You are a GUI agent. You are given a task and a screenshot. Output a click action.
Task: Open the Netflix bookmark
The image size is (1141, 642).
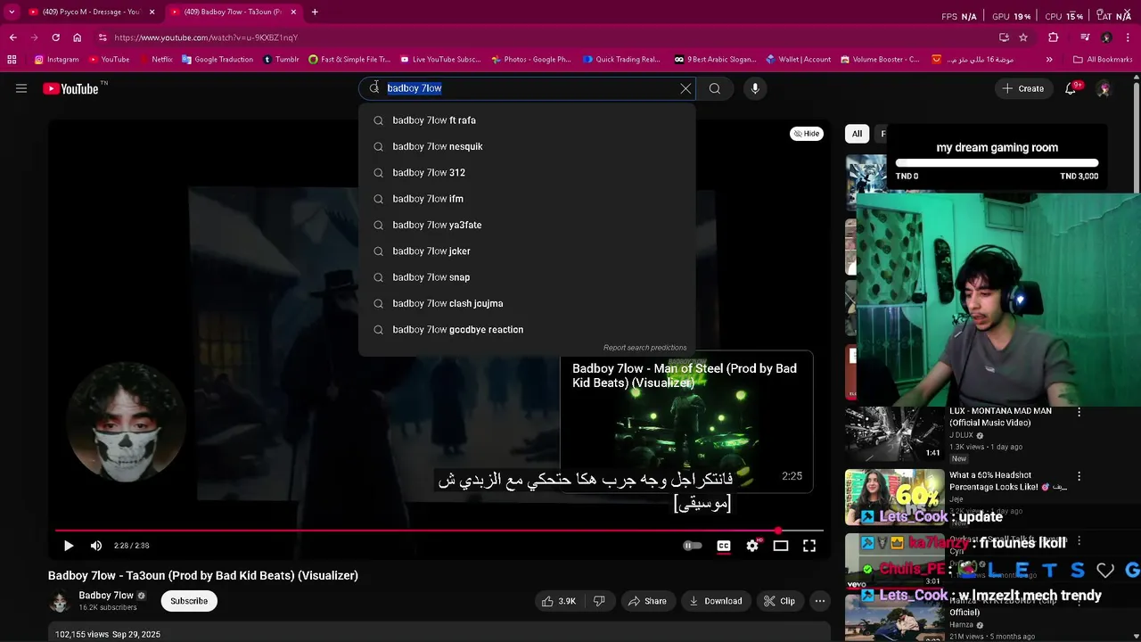155,60
